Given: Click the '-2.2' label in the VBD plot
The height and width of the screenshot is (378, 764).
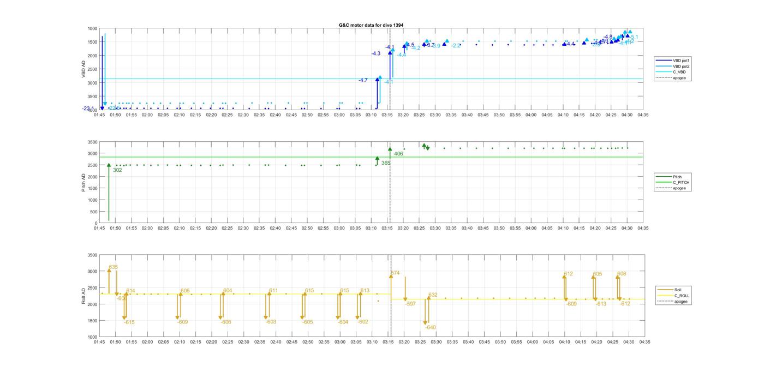Looking at the screenshot, I should [456, 45].
